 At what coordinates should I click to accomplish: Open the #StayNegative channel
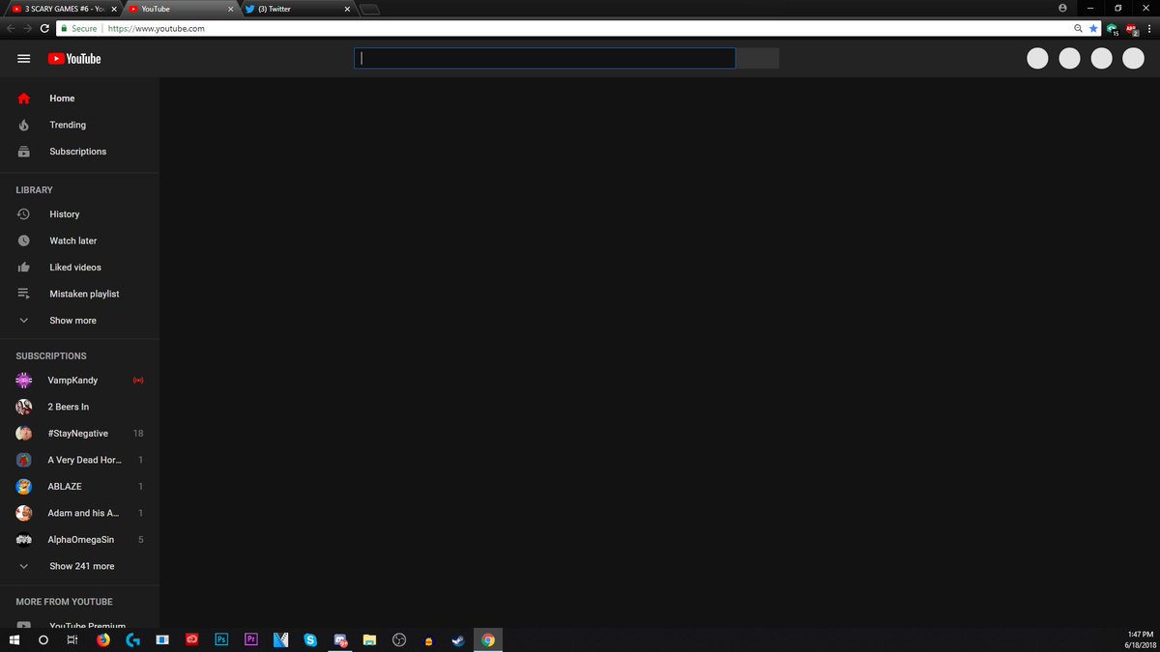tap(79, 434)
